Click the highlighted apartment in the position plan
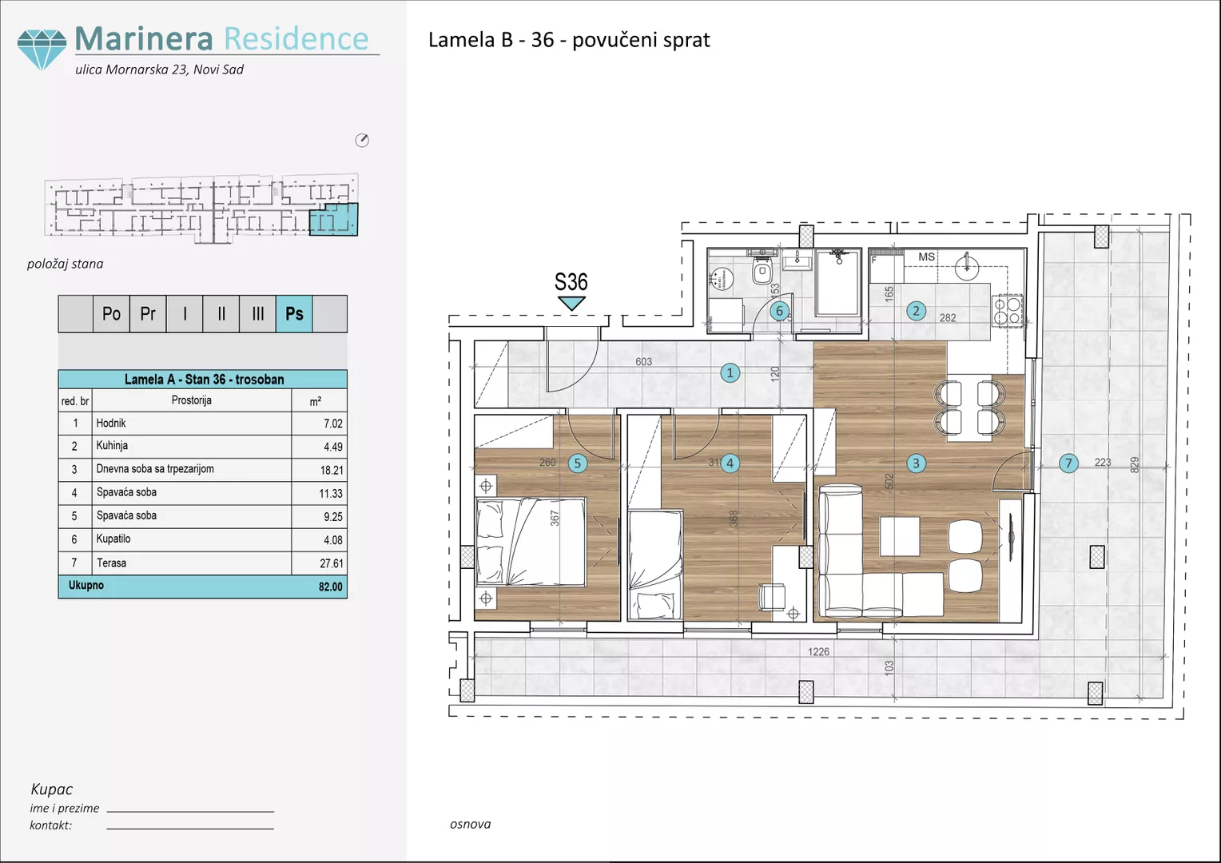This screenshot has height=863, width=1221. point(334,219)
